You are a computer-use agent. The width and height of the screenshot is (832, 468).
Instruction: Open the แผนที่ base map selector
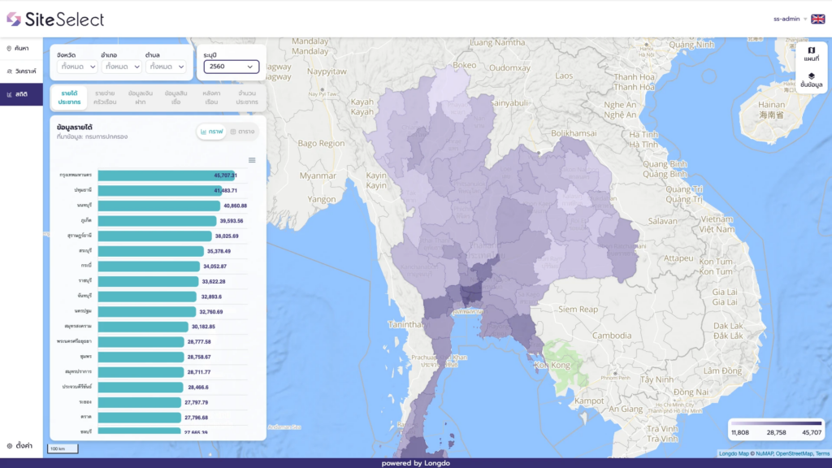811,54
